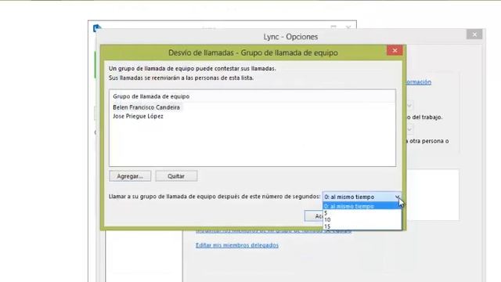Click the Lync icon in background window

(96, 28)
